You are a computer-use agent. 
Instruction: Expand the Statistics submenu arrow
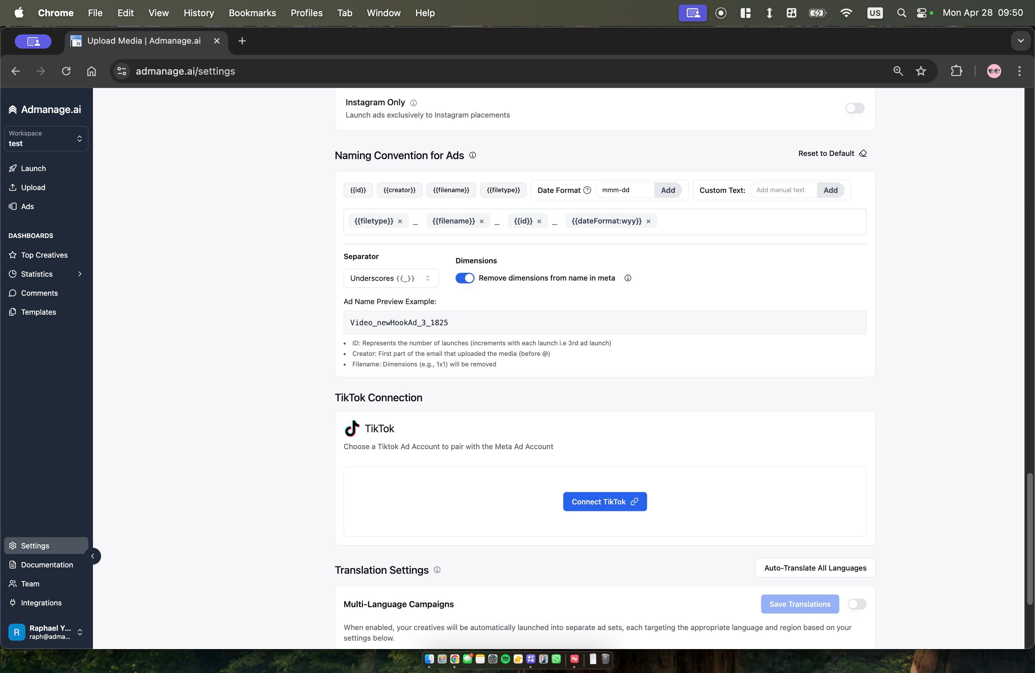click(80, 274)
